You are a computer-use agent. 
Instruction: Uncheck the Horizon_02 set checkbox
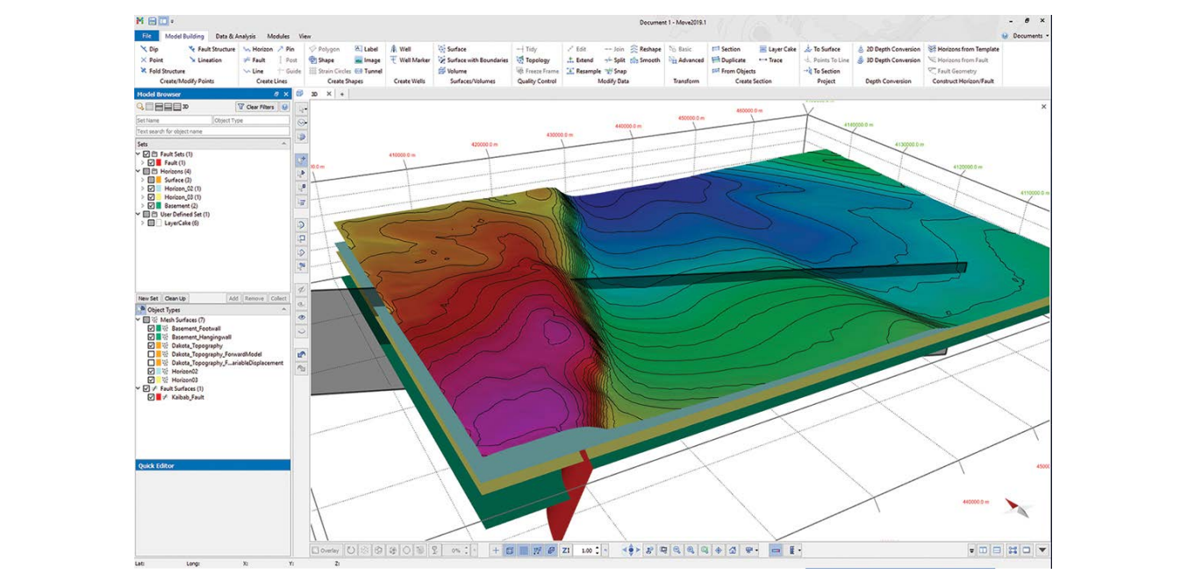(x=151, y=188)
